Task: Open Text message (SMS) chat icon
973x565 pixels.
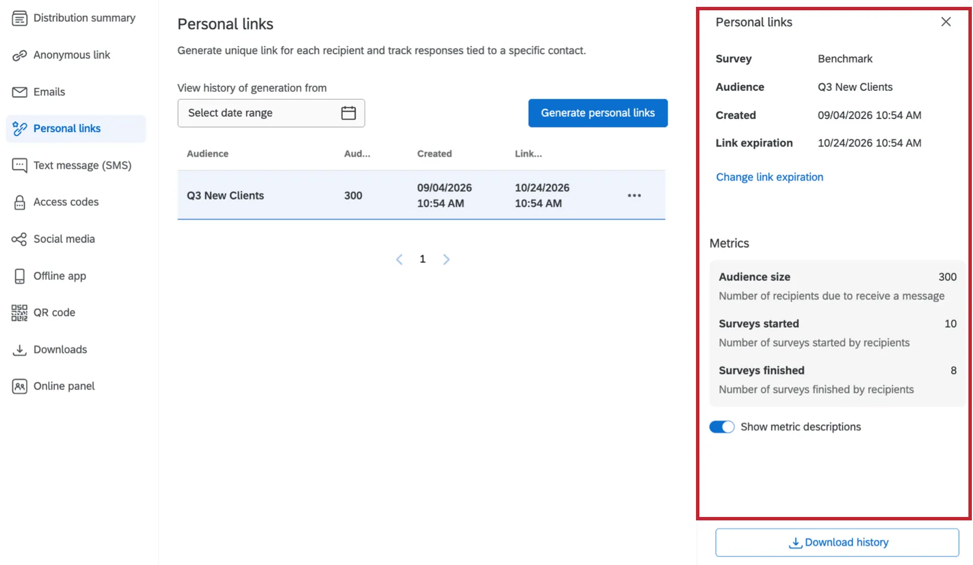Action: pos(19,165)
